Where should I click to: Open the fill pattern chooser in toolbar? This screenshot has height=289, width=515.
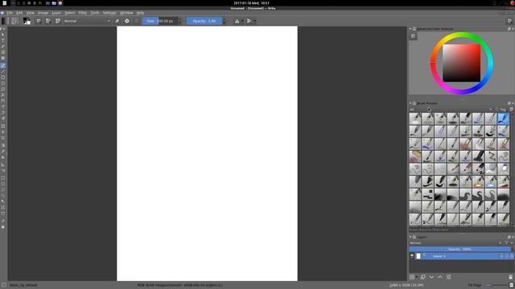coord(14,21)
